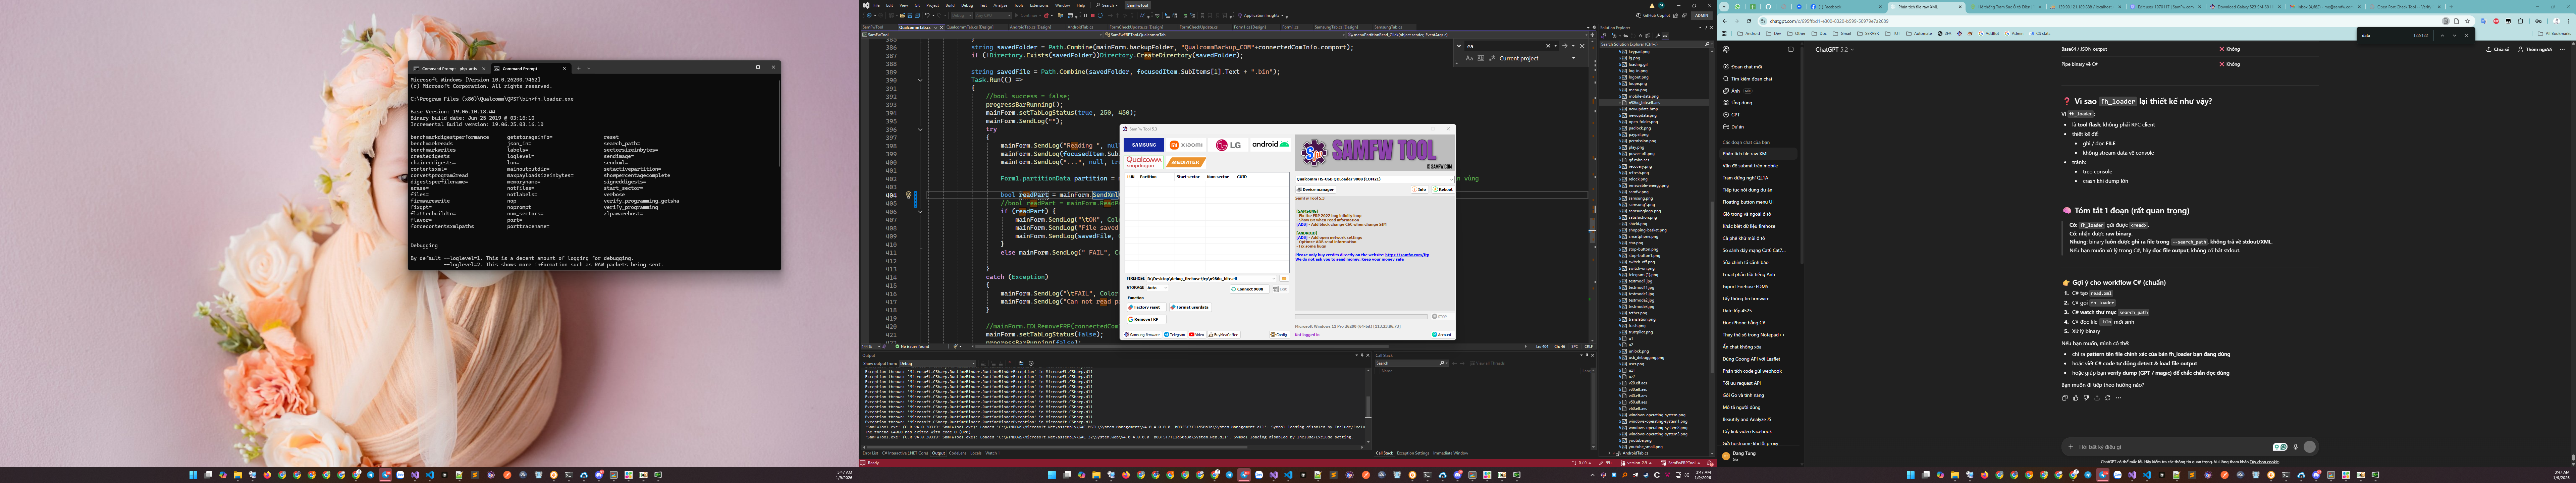Open the STORAGE Auto dropdown in SamFw Tool
The width and height of the screenshot is (2576, 483).
click(x=1157, y=288)
